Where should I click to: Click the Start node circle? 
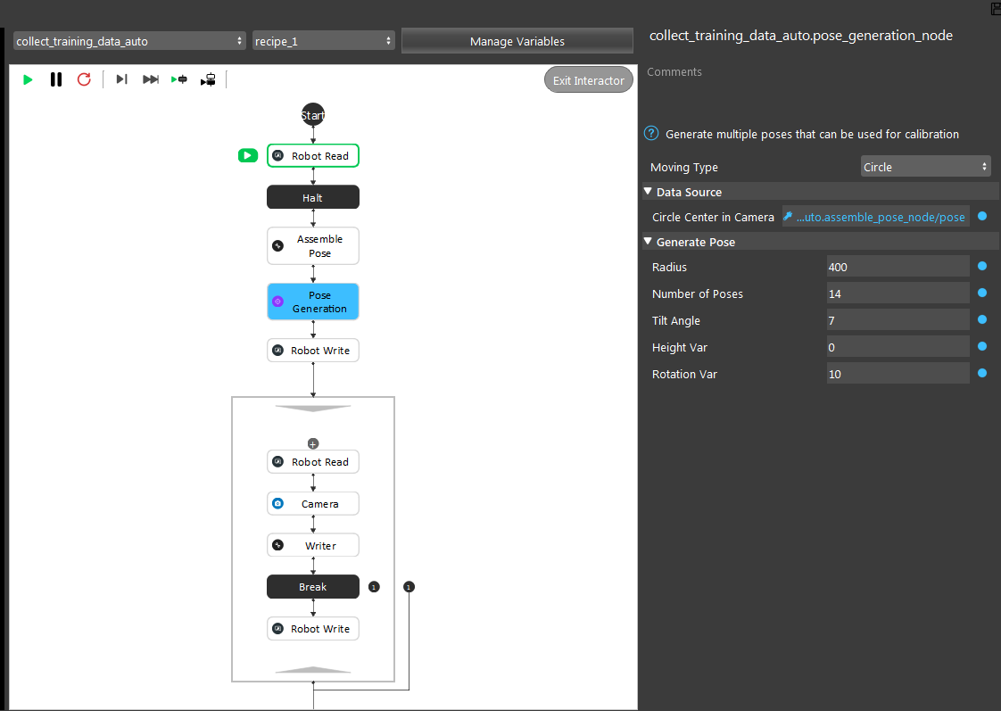[x=313, y=115]
